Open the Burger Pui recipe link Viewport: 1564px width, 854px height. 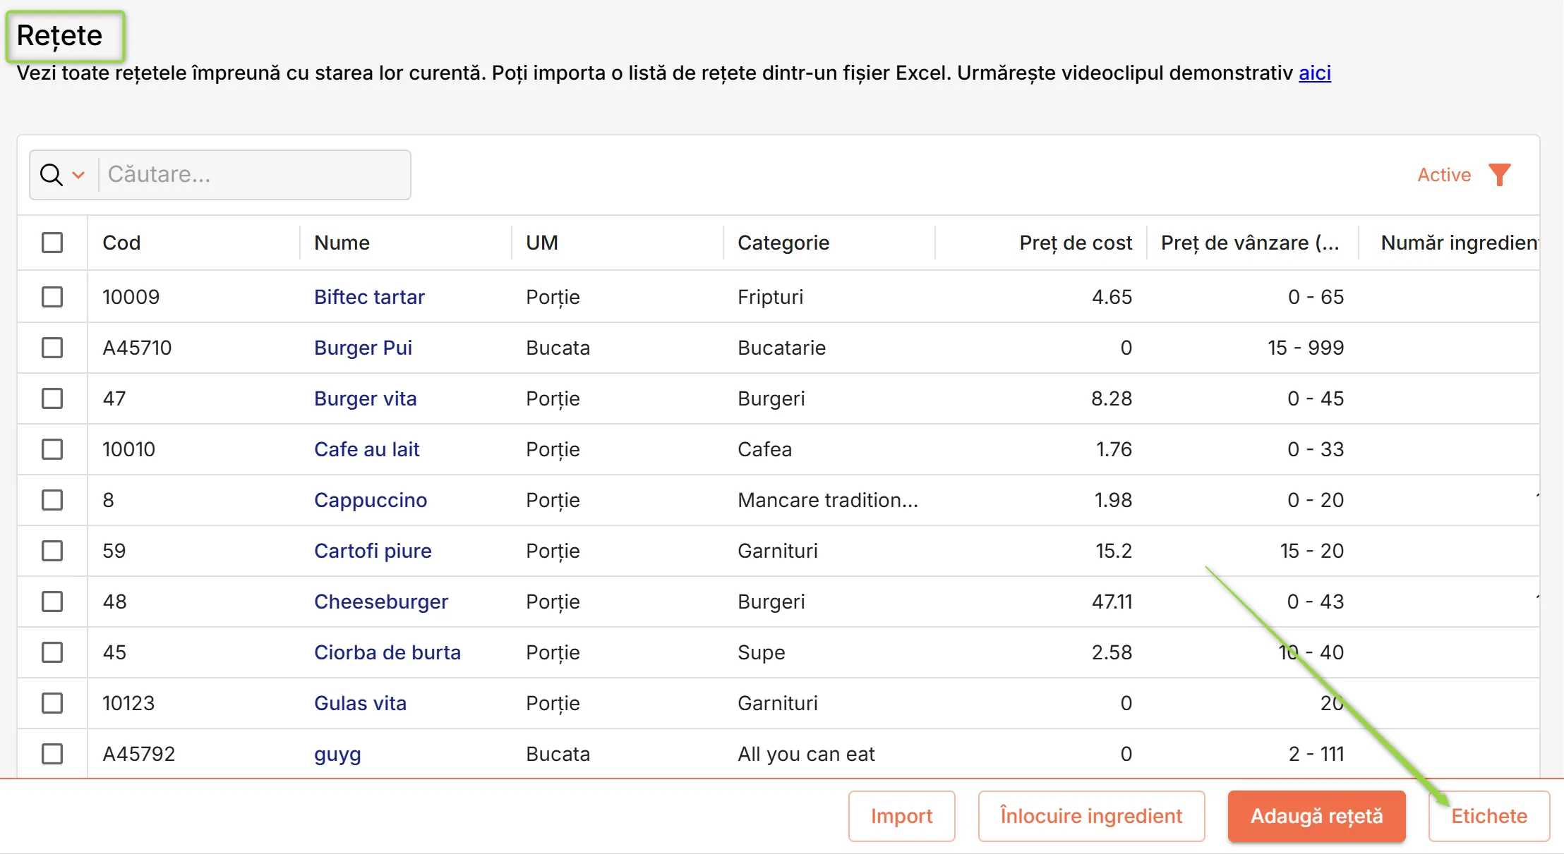(x=363, y=348)
